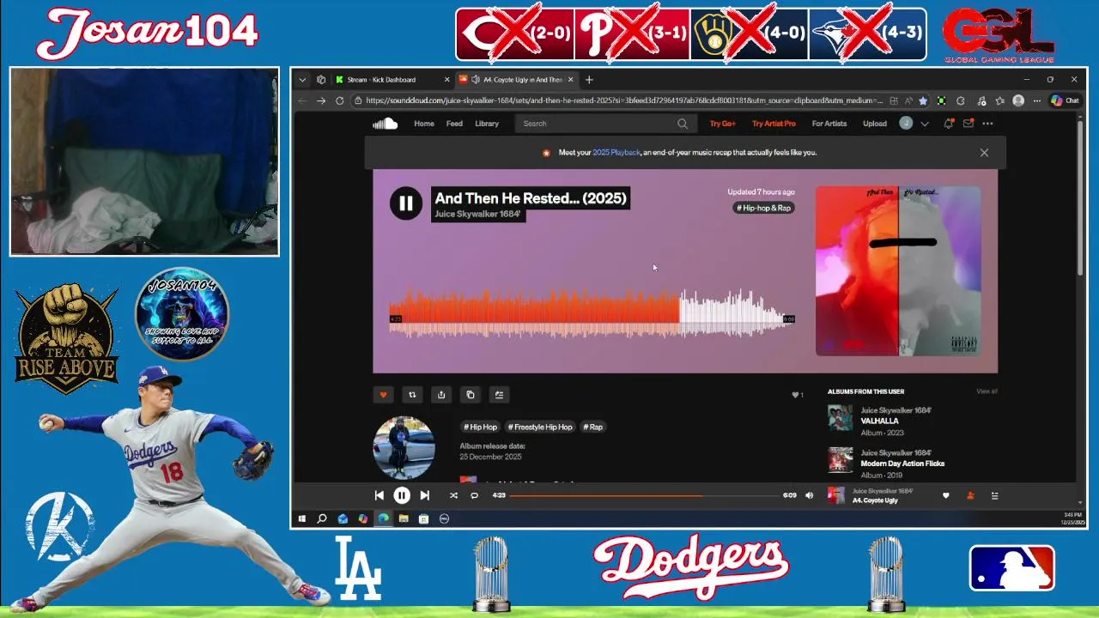Select the Freestyle Hip Hop hashtag
Image resolution: width=1099 pixels, height=618 pixels.
[x=540, y=427]
